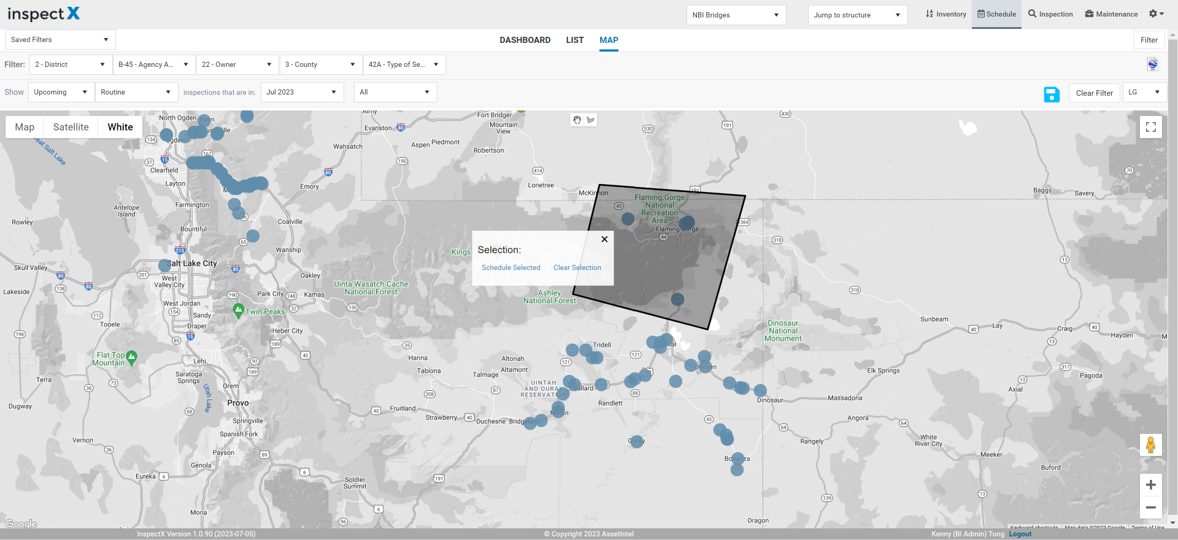Click the Twin Peaks park marker
1178x540 pixels.
(239, 311)
